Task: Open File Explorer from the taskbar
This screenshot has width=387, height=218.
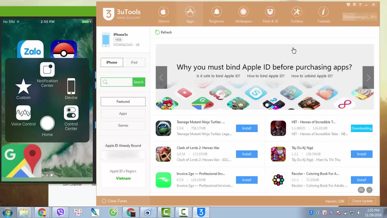Action: pos(24,212)
